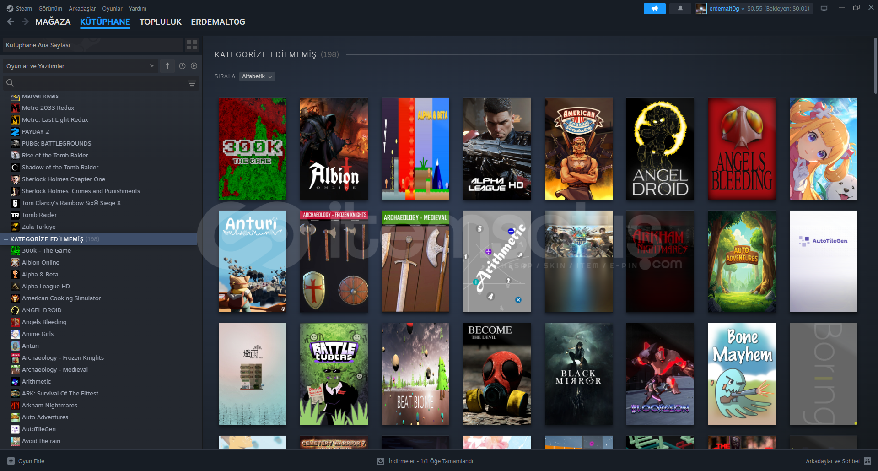Viewport: 878px width, 471px height.
Task: Toggle ready-to-play filter icon
Action: pyautogui.click(x=194, y=66)
